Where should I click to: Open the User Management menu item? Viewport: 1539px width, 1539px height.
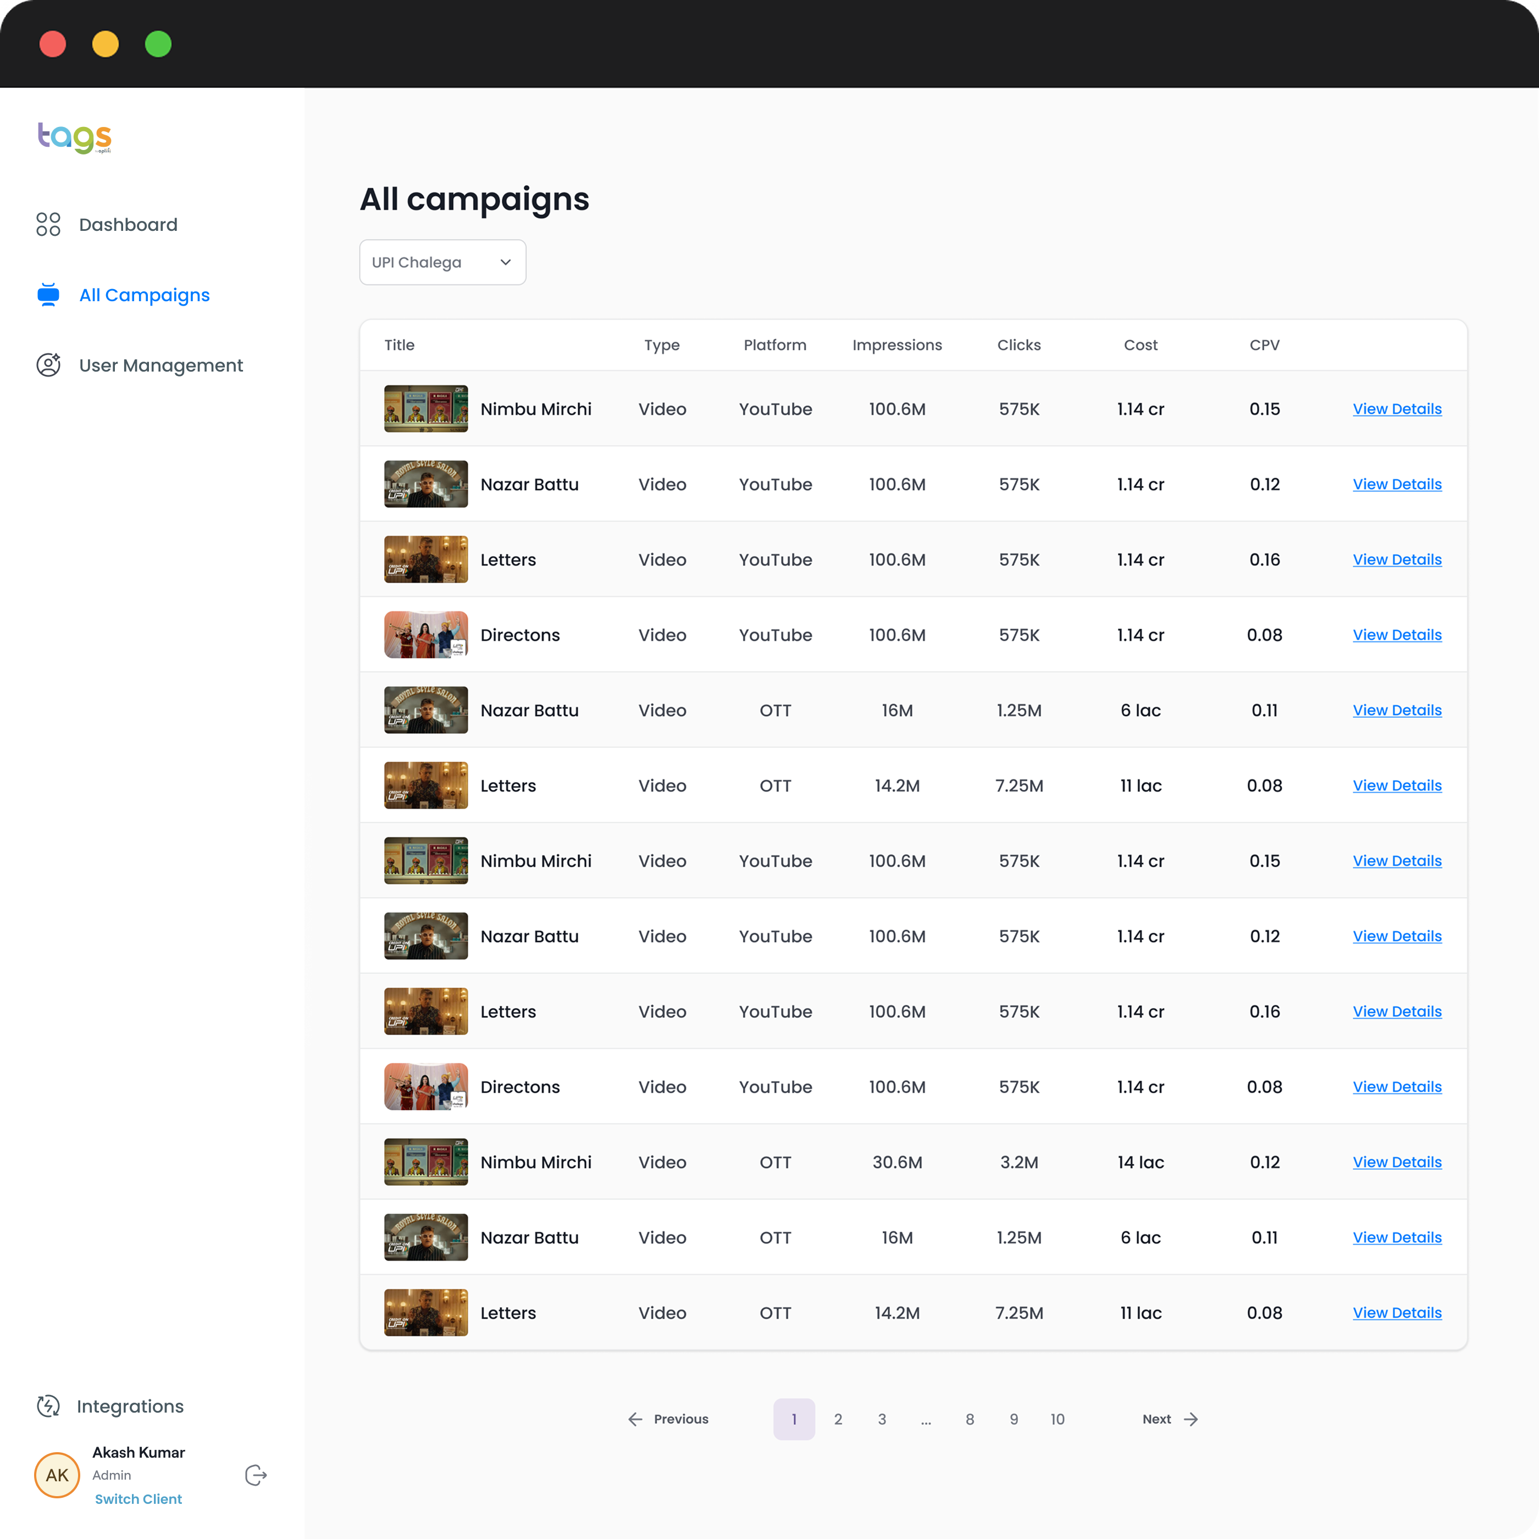[x=160, y=365]
